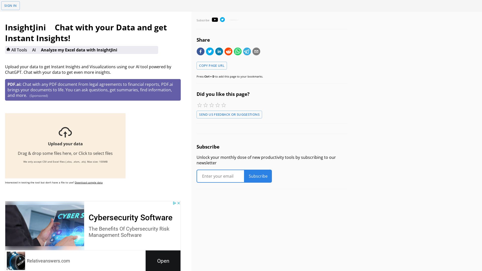Click the Enter your email field
Screen dimensions: 482x271
tap(220, 176)
